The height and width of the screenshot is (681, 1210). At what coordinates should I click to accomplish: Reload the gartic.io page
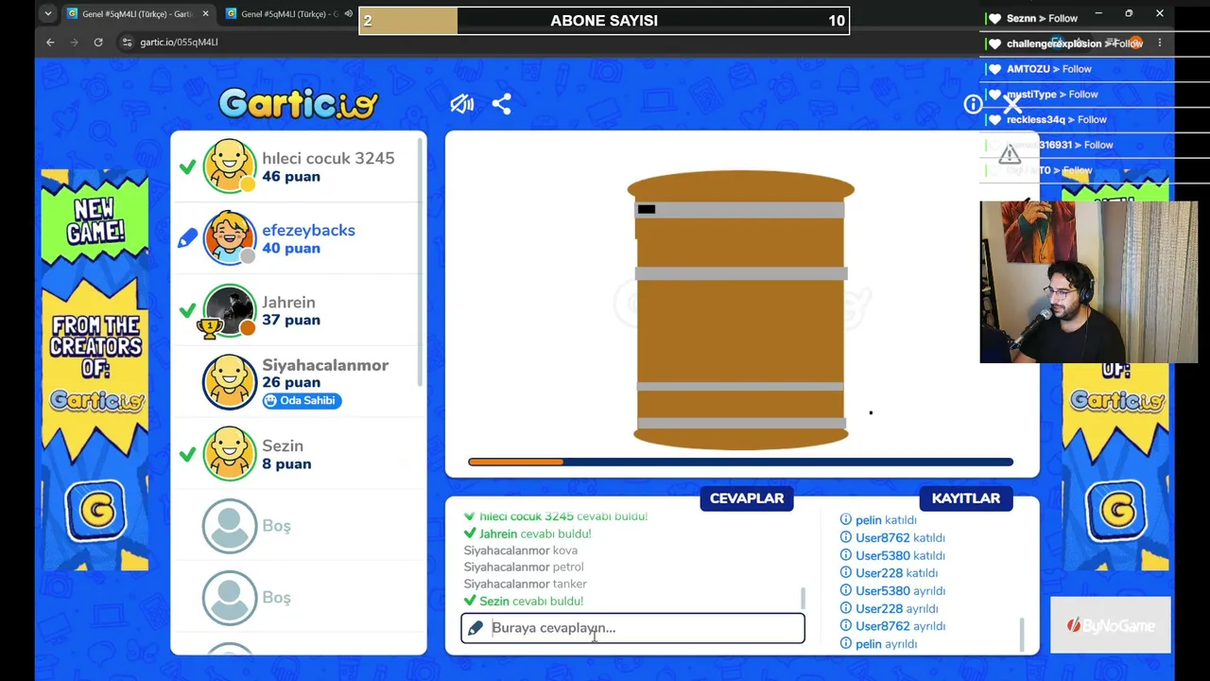pos(98,42)
